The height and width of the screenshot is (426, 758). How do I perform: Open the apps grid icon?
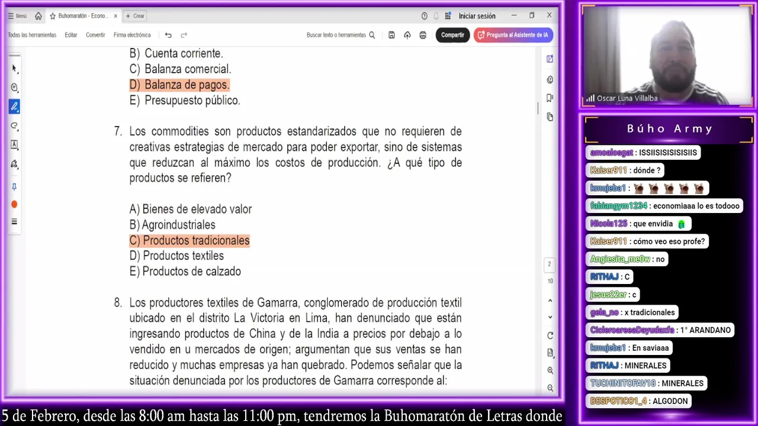point(448,16)
